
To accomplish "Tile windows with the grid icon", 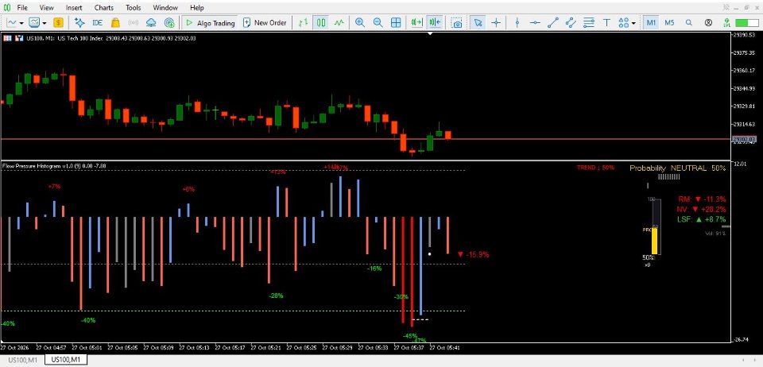I will (x=396, y=22).
